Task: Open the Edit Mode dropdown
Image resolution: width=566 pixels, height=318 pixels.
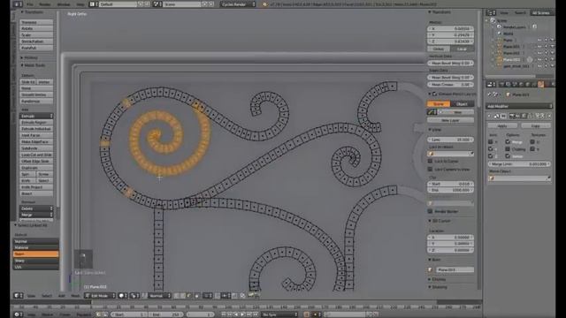Action: point(100,296)
